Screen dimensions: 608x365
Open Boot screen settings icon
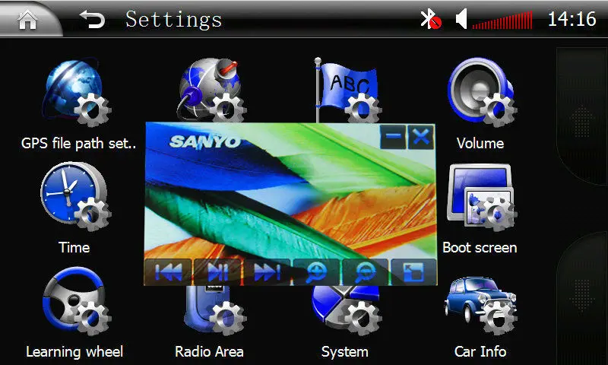point(482,198)
